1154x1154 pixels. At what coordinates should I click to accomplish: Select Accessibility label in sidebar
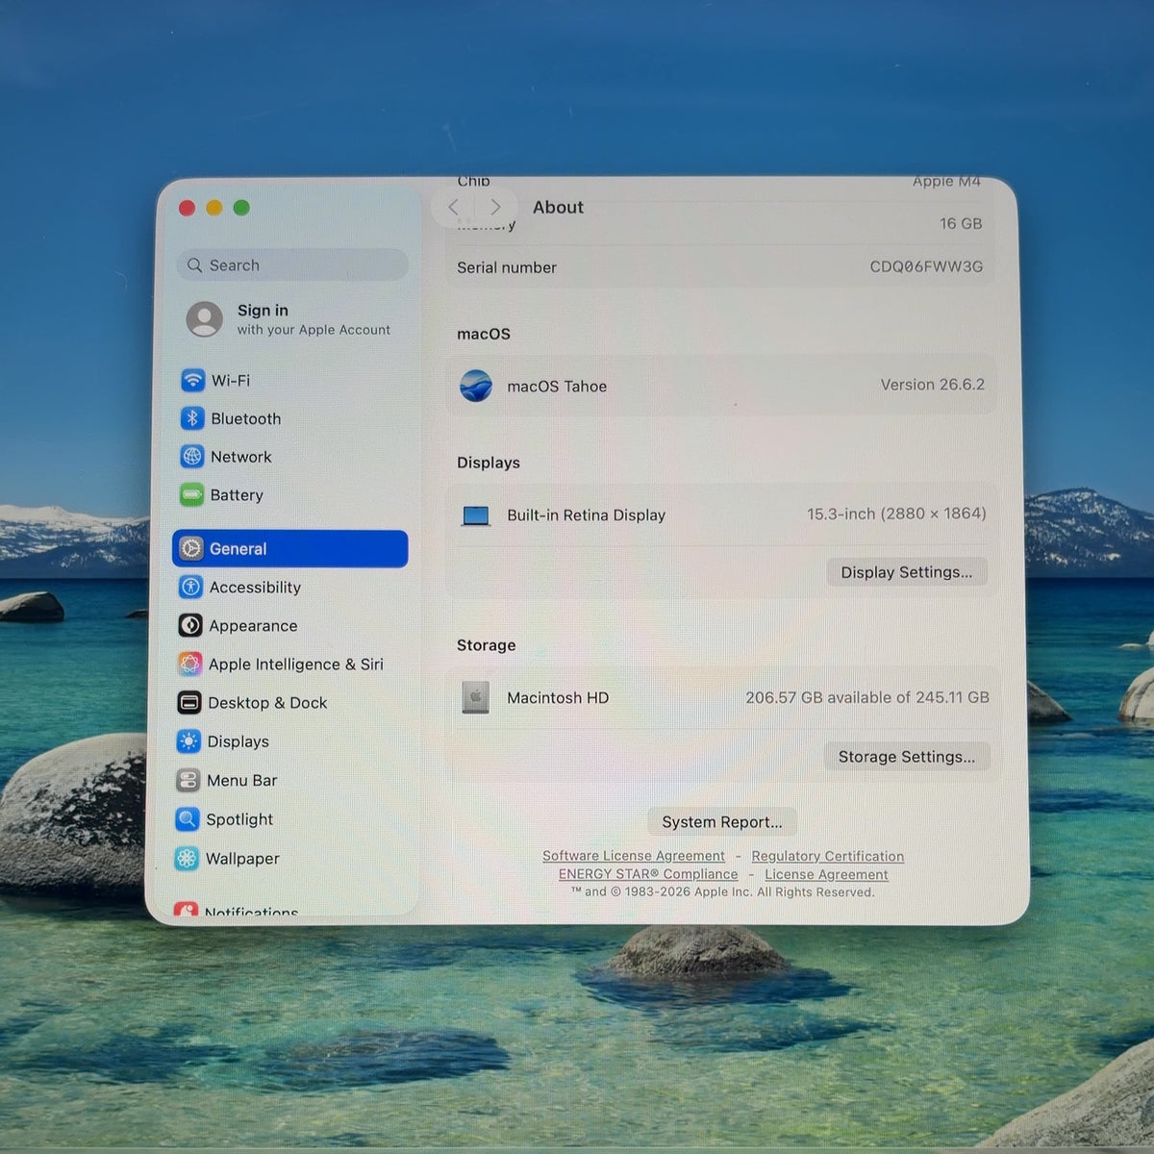click(255, 588)
